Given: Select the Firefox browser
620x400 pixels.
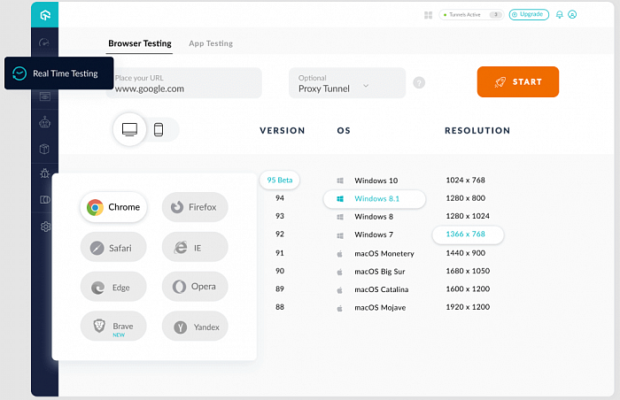Looking at the screenshot, I should pos(195,207).
